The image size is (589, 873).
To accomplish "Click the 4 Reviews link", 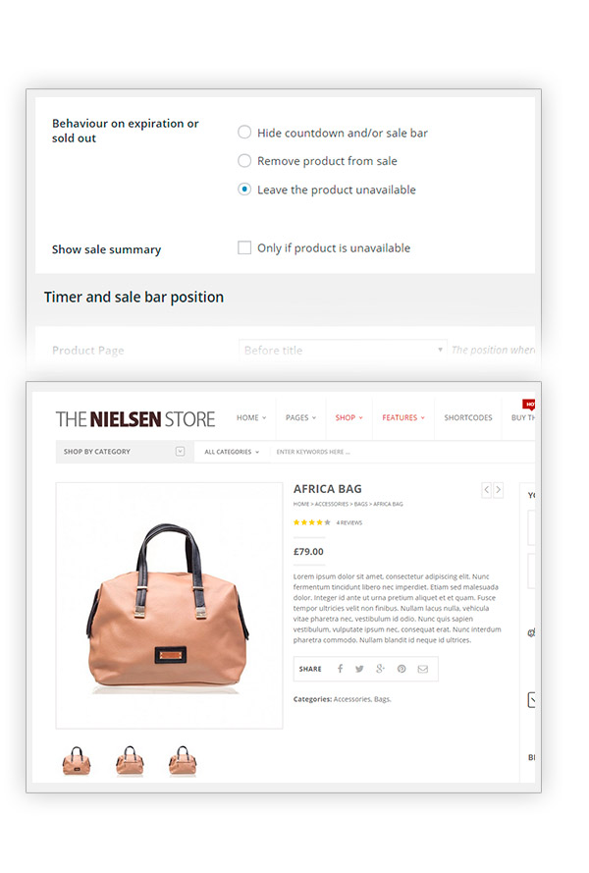I will pos(348,522).
